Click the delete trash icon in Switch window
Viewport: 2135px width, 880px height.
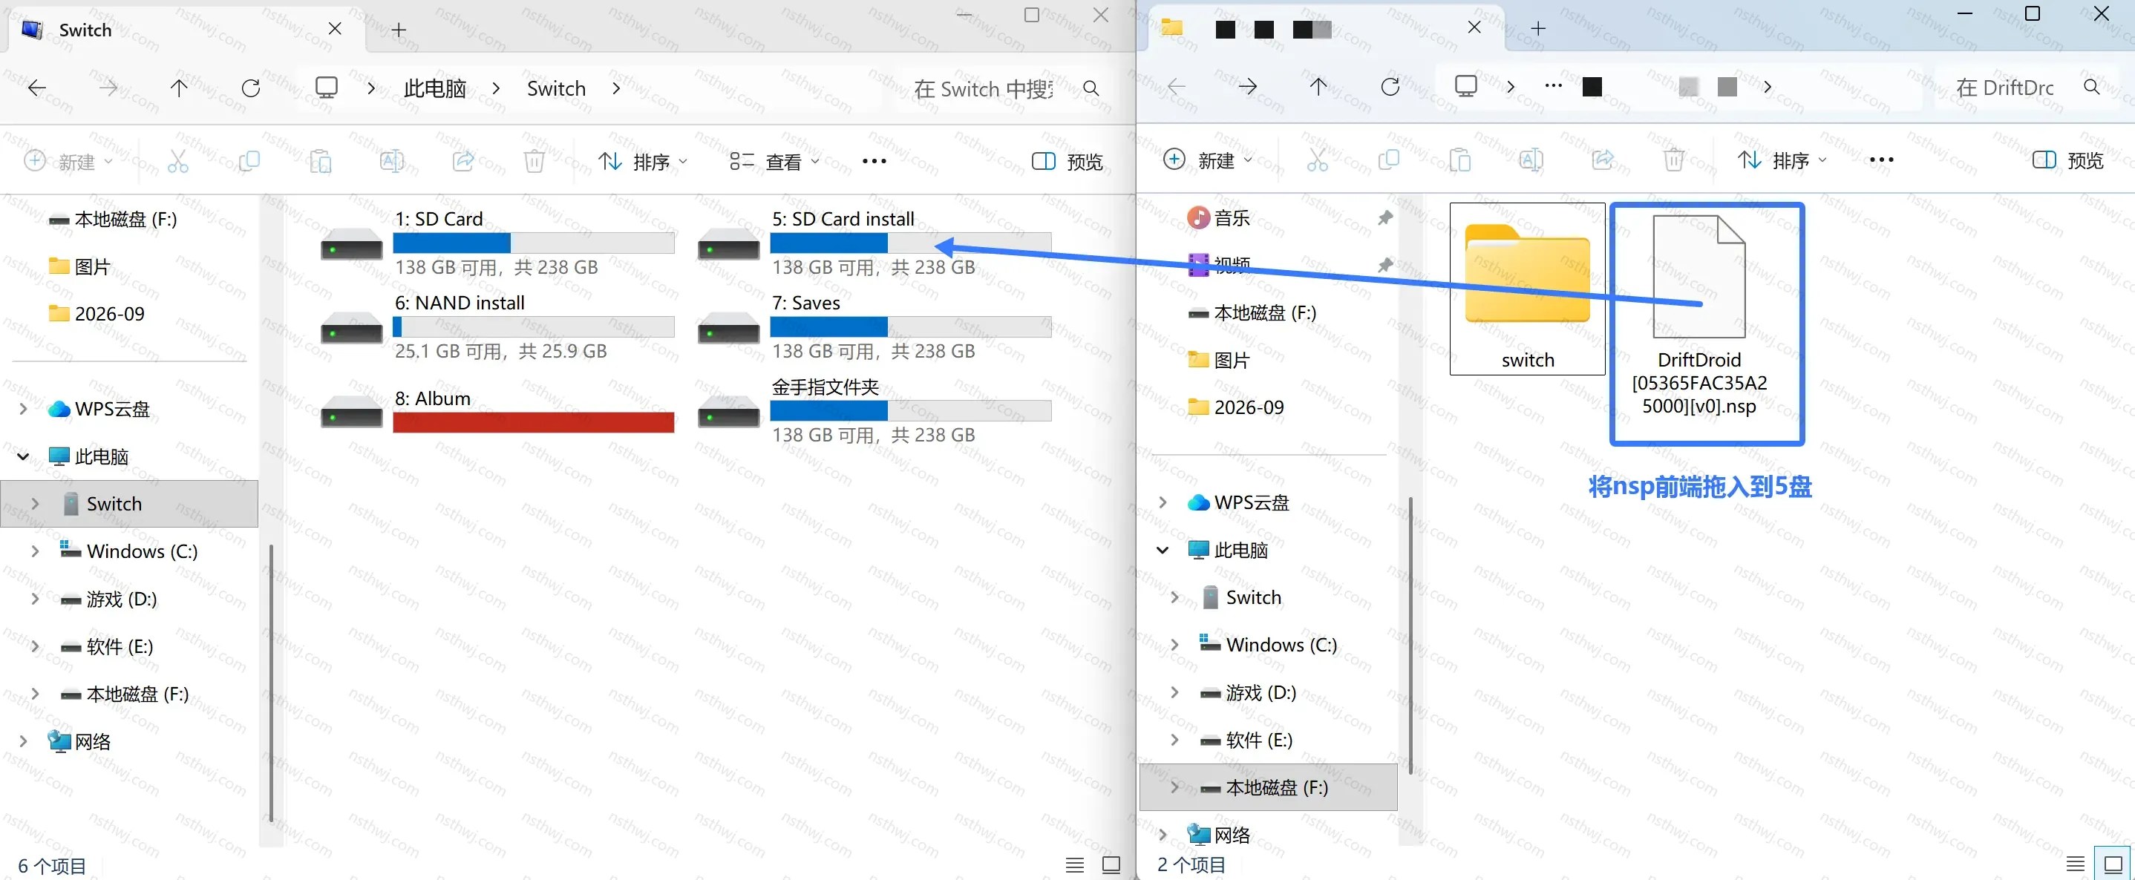tap(534, 161)
